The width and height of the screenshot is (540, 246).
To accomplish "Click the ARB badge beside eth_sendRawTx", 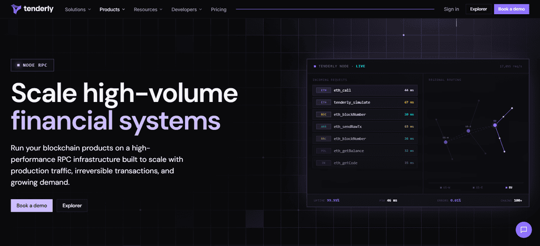I will coord(323,127).
